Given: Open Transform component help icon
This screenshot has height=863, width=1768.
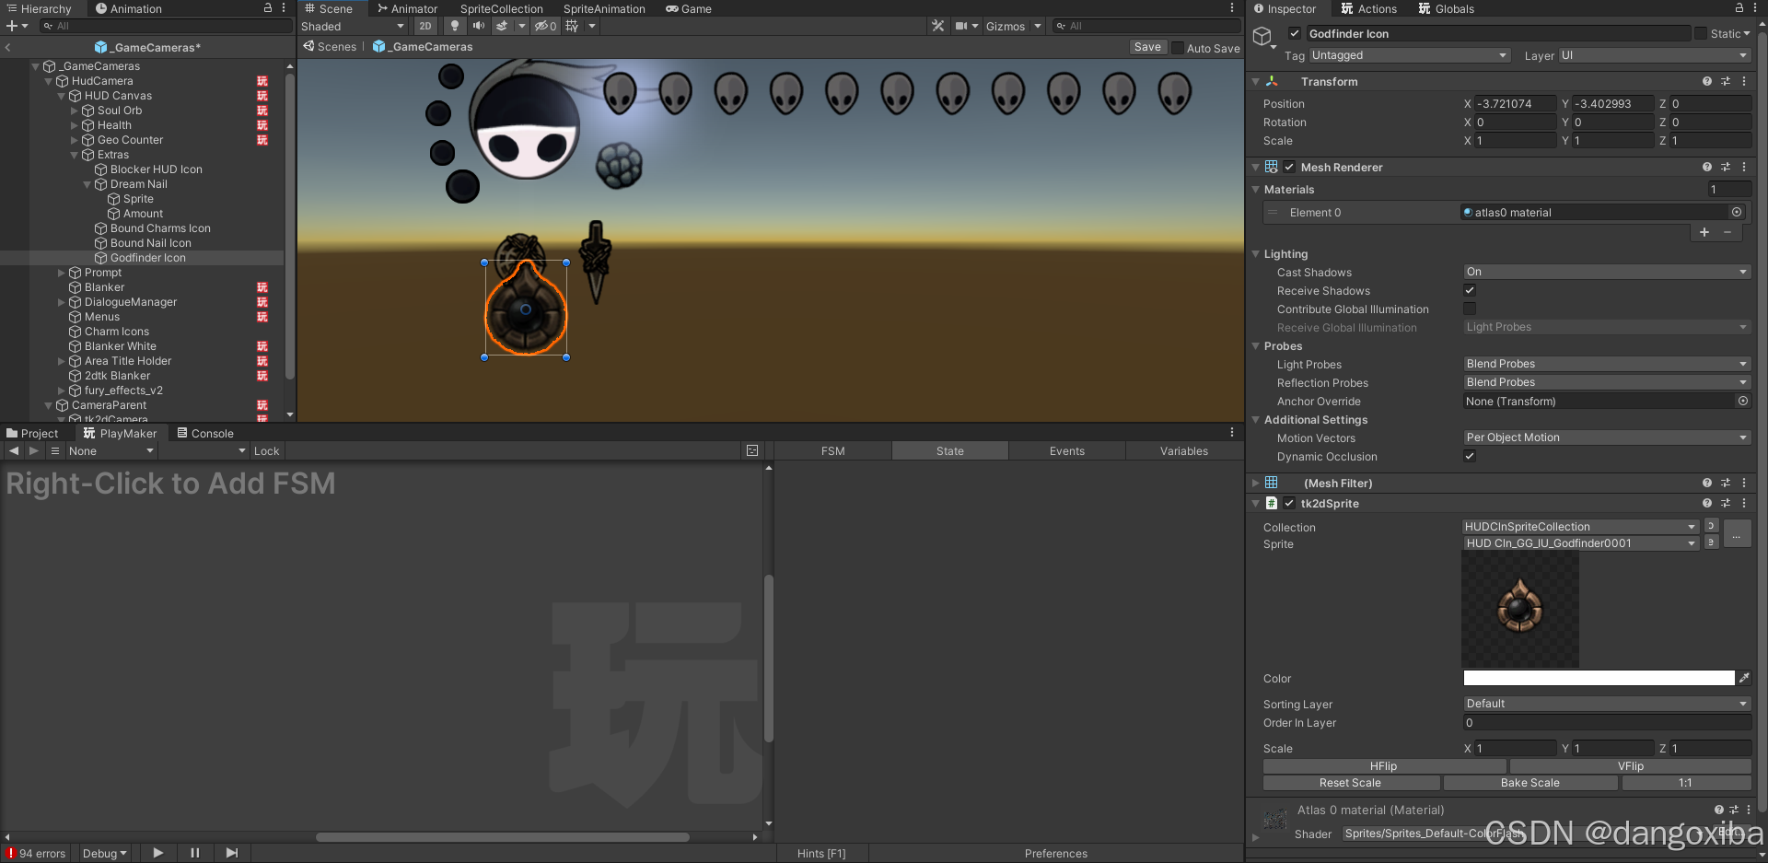Looking at the screenshot, I should (1707, 81).
